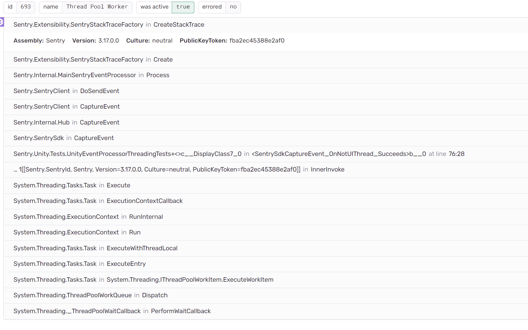Select the System.Threading.Tasks.Task Execute frame
Image resolution: width=528 pixels, height=330 pixels.
click(72, 185)
